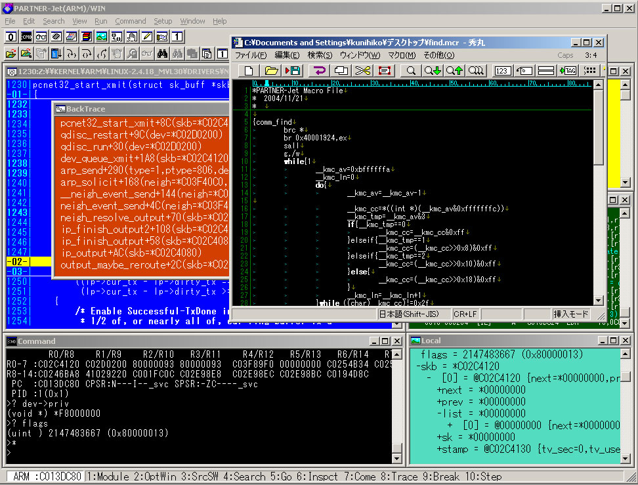Click the 123 line number icon in Hidemaru
The height and width of the screenshot is (485, 638).
(501, 71)
